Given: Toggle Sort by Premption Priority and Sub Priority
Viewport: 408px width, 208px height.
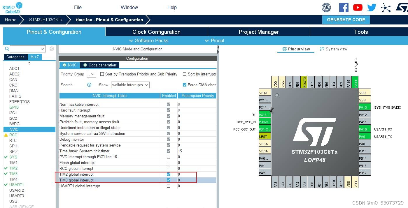Looking at the screenshot, I should tap(102, 74).
